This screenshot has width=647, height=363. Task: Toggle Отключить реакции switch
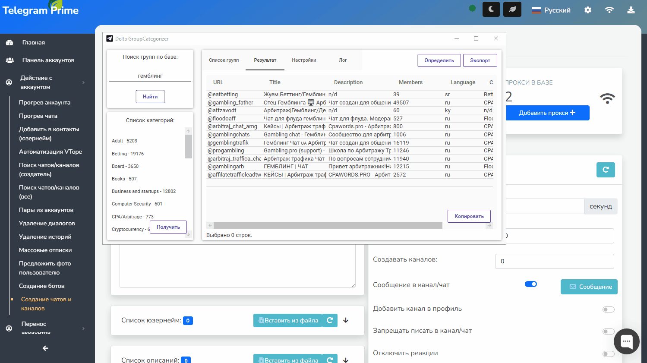click(x=609, y=354)
